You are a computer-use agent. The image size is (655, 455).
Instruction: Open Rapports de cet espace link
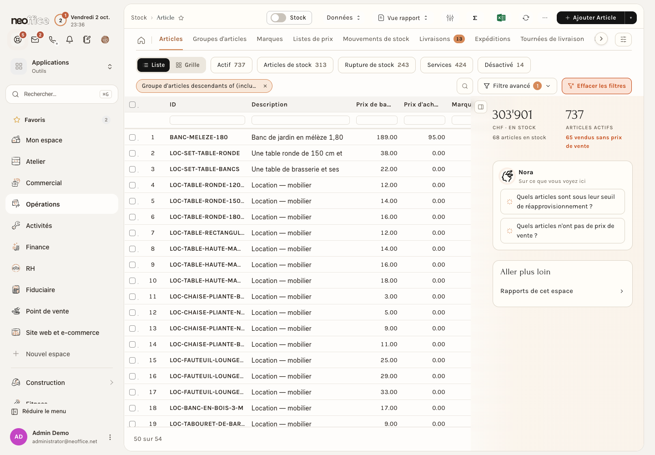[563, 291]
